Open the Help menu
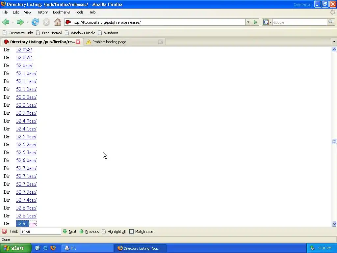337x253 pixels. coord(92,12)
